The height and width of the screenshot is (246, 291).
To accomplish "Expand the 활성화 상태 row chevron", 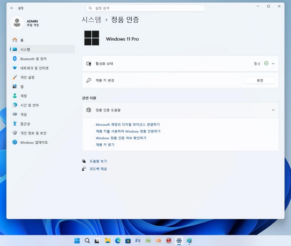I will [273, 64].
